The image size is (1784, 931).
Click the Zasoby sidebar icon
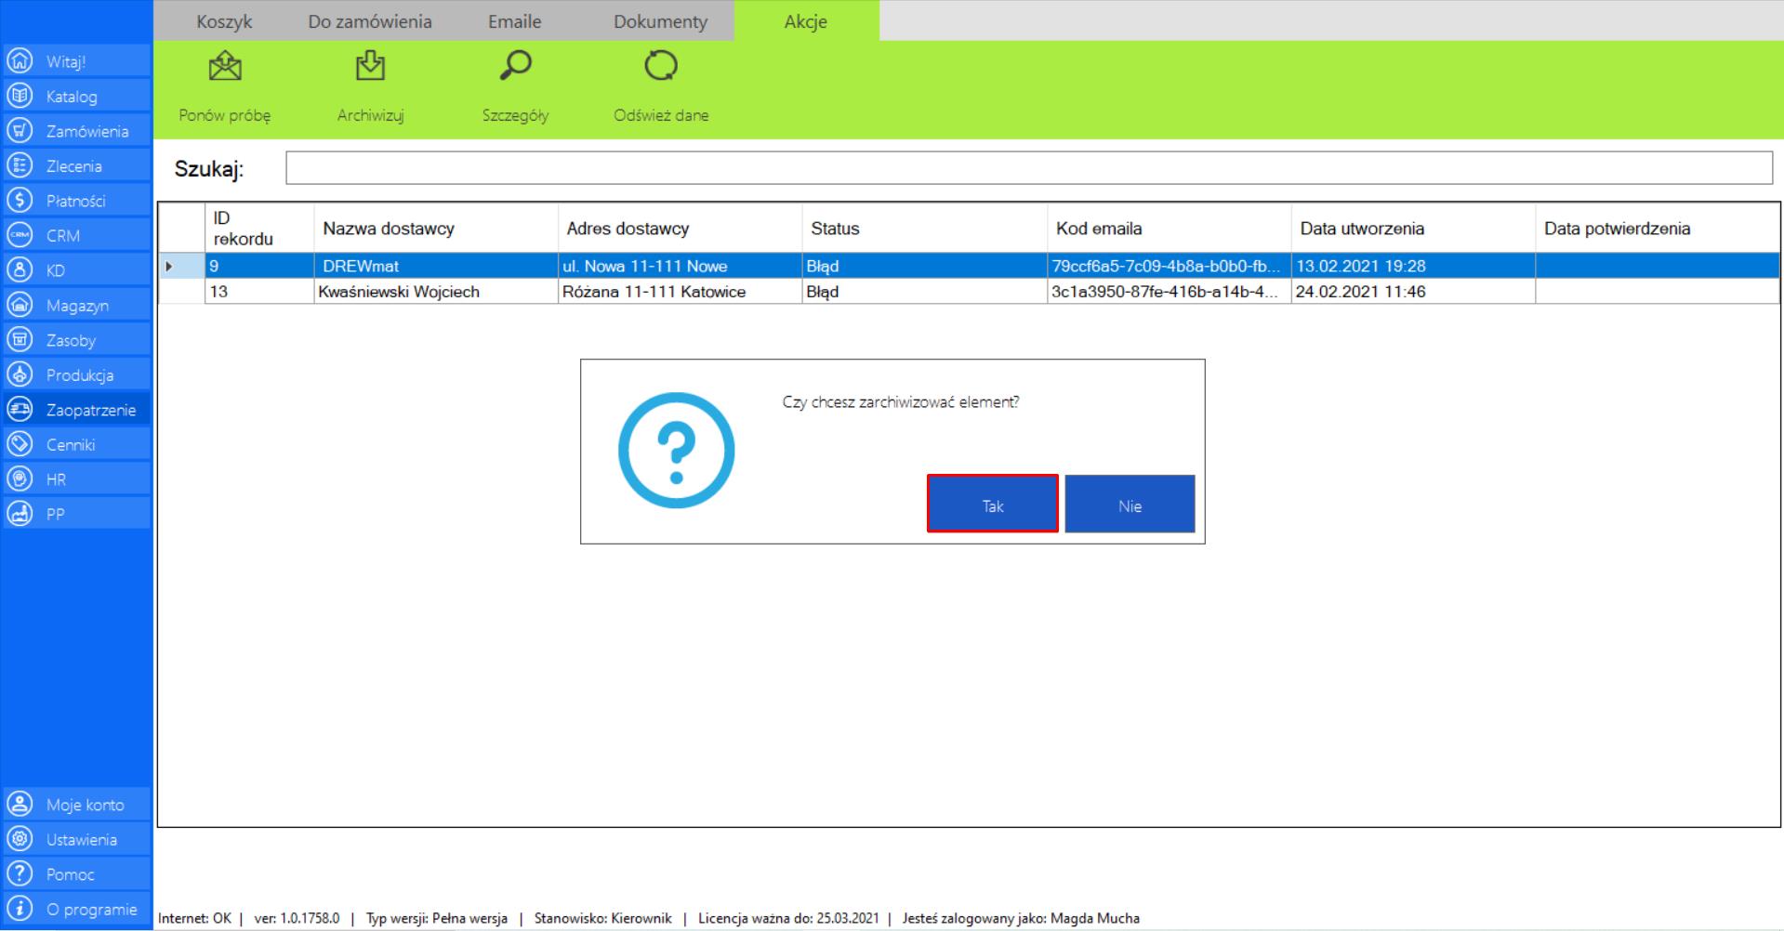tap(19, 339)
